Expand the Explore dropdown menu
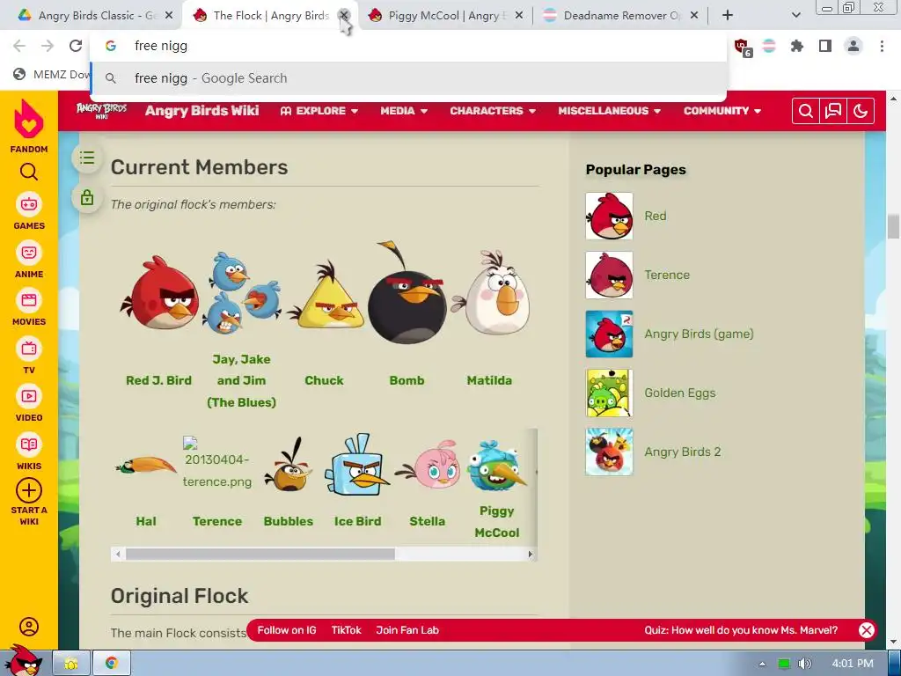This screenshot has height=676, width=901. click(319, 111)
